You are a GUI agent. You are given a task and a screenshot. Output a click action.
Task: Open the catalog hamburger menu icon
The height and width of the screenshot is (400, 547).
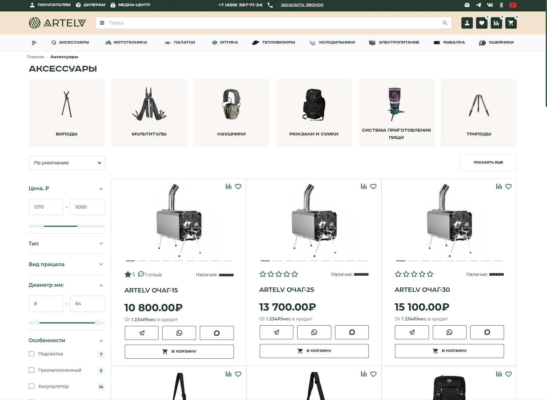pyautogui.click(x=34, y=42)
